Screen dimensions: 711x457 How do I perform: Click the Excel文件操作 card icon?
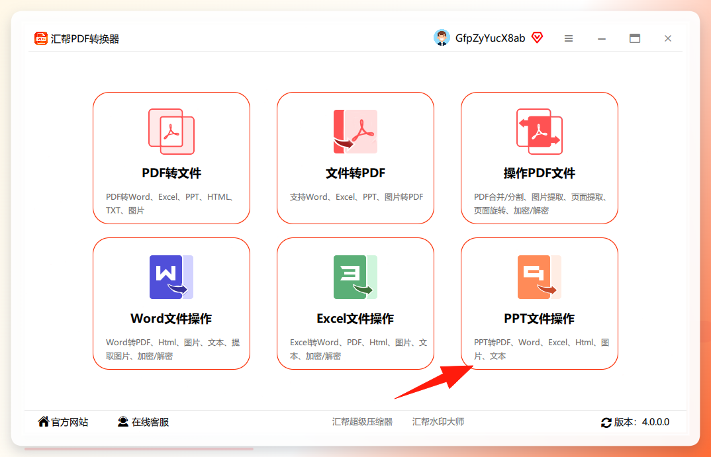pyautogui.click(x=355, y=276)
